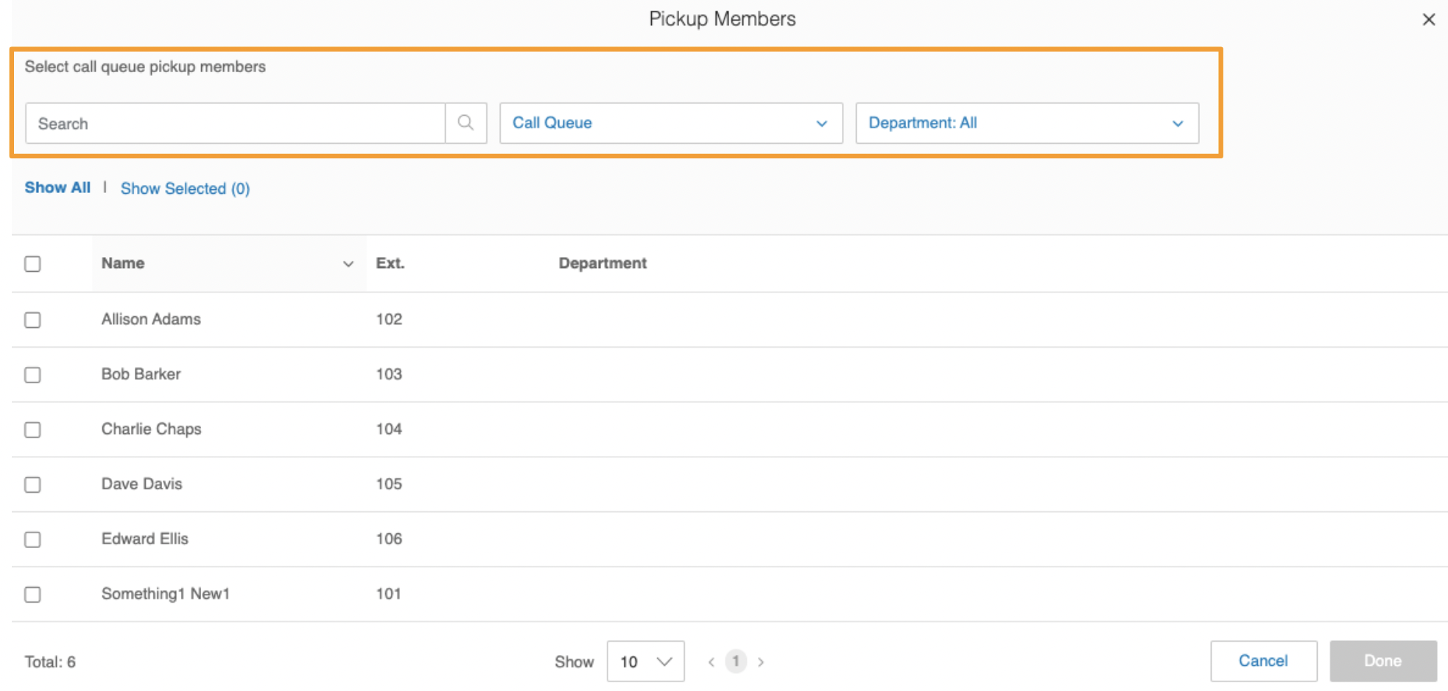
Task: Select all members with header checkbox
Action: coord(32,264)
